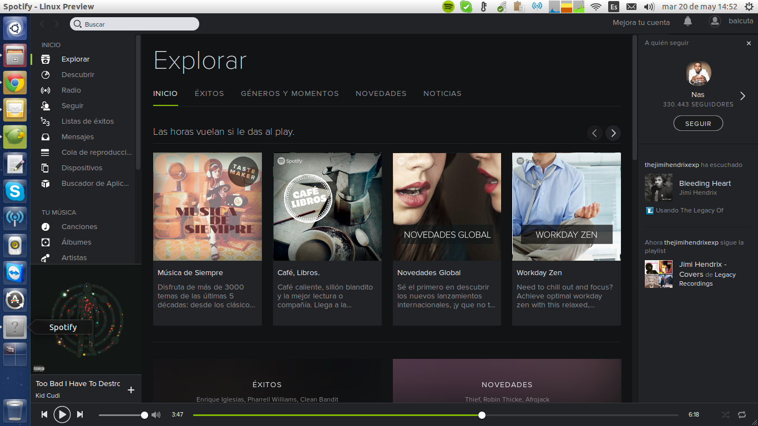Show previous playlists in carousel

click(595, 133)
